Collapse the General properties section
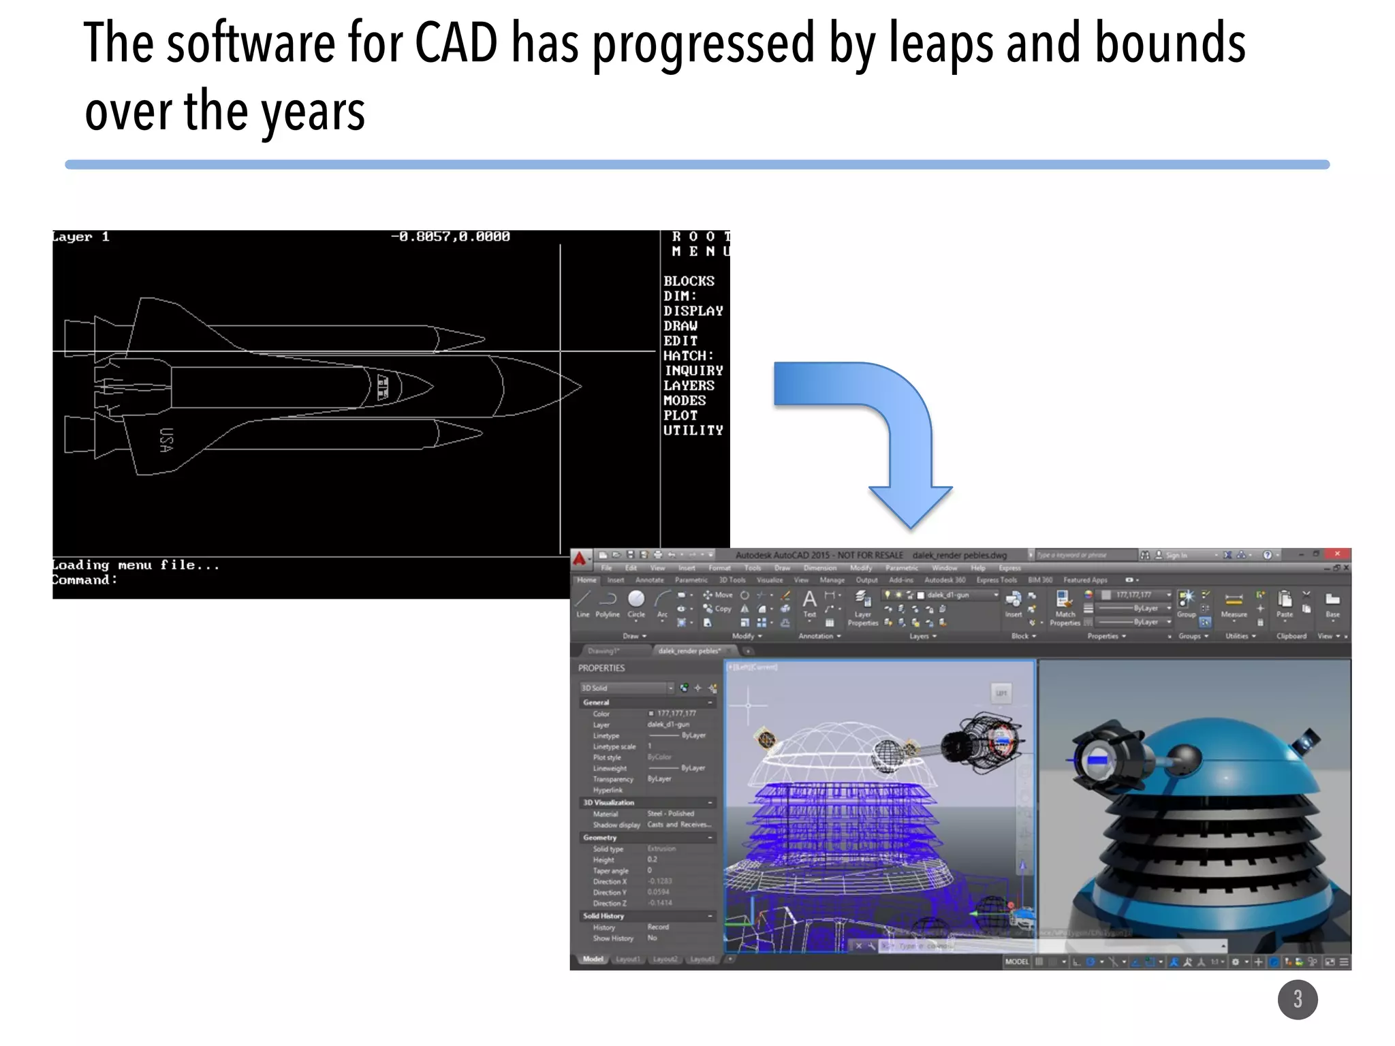Screen dimensions: 1395x1046 710,702
